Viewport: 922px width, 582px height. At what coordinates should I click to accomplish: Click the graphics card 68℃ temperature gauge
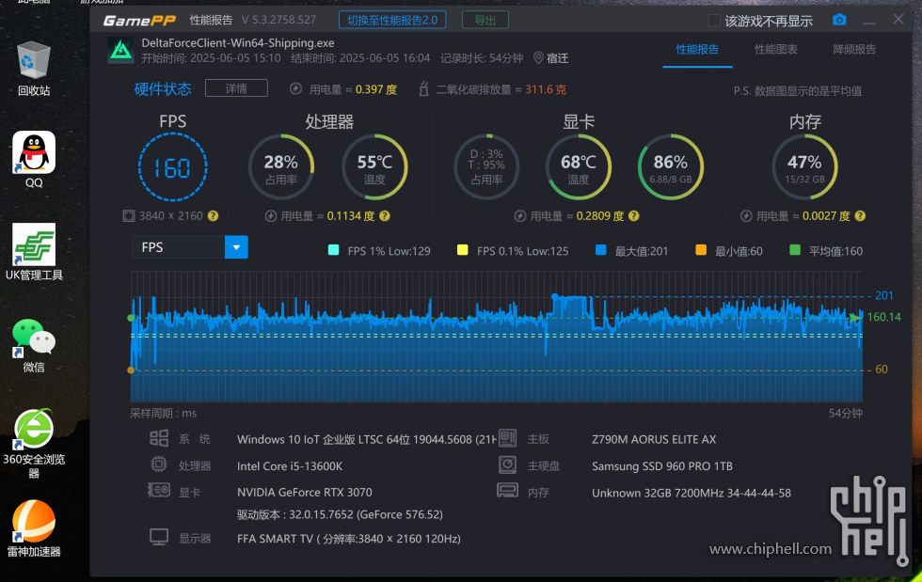[x=579, y=167]
